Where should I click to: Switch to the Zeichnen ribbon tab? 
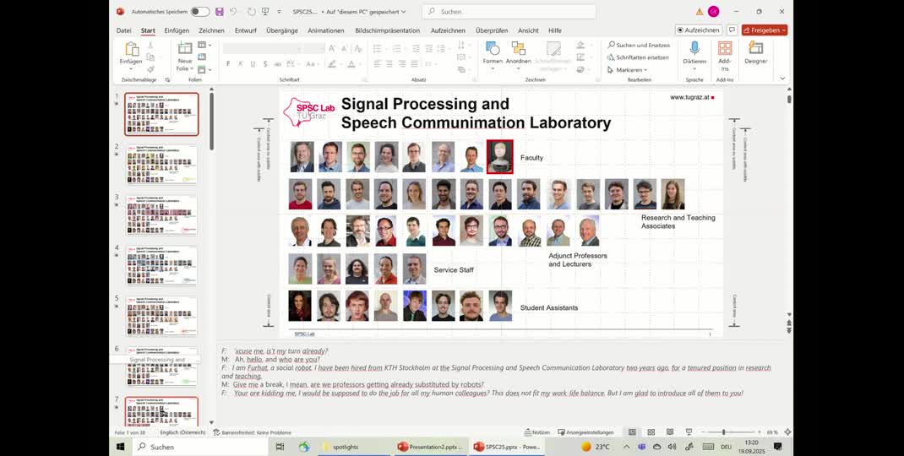tap(211, 30)
